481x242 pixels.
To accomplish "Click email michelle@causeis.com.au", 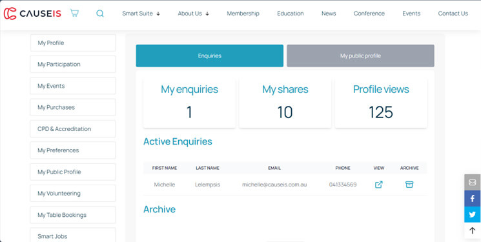I will [274, 185].
